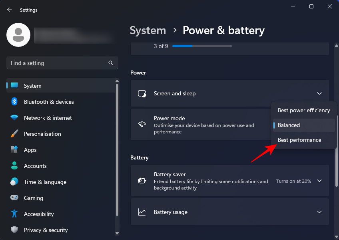Open Bluetooth & devices settings icon
Viewport: 339px width, 240px height.
click(13, 102)
